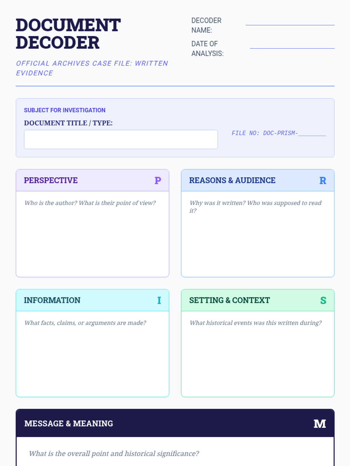Click the purple P letter badge
Viewport: 350px width, 466px height.
[157, 181]
